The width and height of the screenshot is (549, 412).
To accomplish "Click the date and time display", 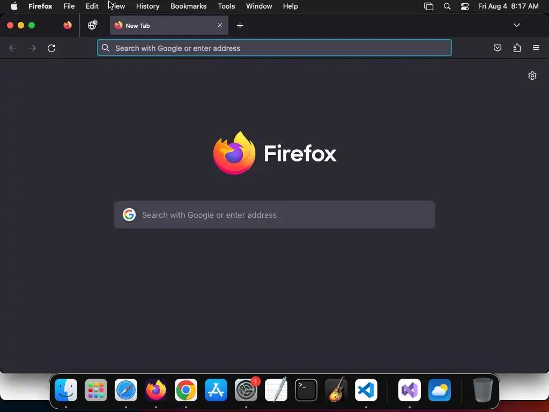I will point(508,6).
